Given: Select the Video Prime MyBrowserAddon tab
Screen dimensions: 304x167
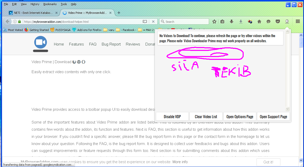Looking at the screenshot, I should point(87,13).
